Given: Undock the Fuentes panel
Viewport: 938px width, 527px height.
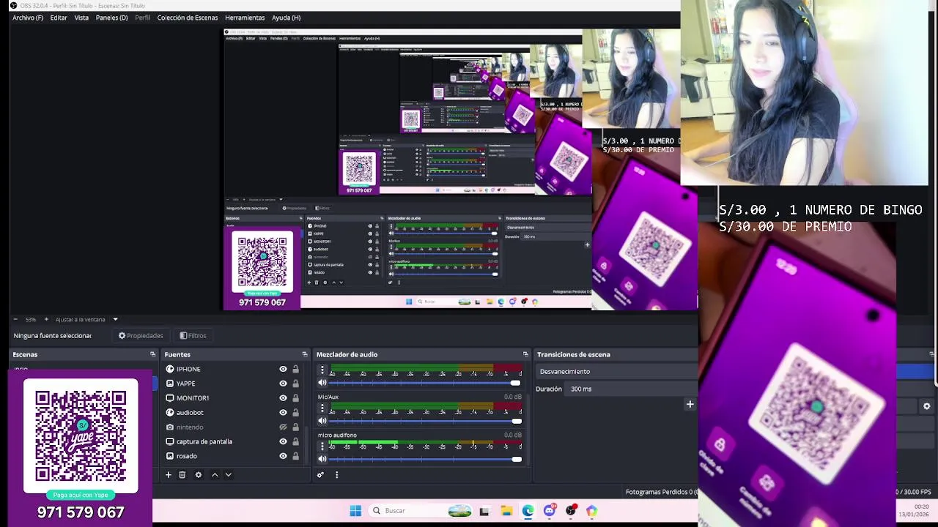Looking at the screenshot, I should (x=305, y=354).
